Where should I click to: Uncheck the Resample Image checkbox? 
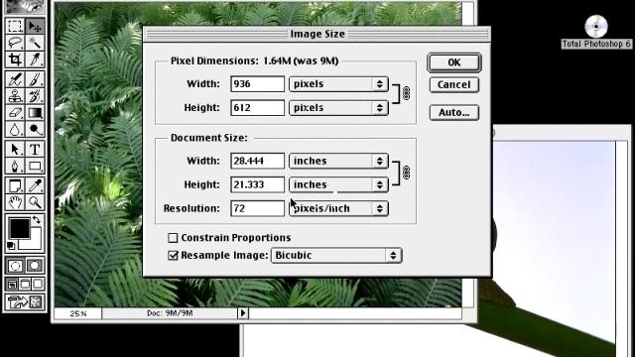pos(173,256)
